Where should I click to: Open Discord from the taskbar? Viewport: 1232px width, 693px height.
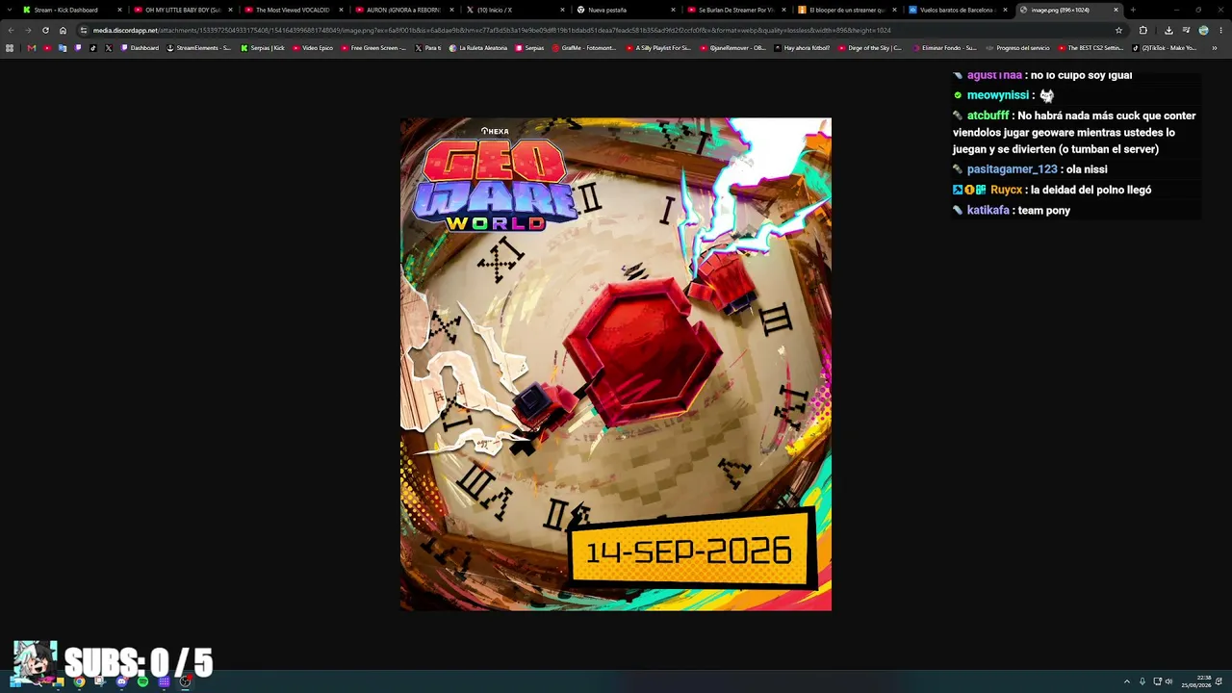tap(121, 682)
